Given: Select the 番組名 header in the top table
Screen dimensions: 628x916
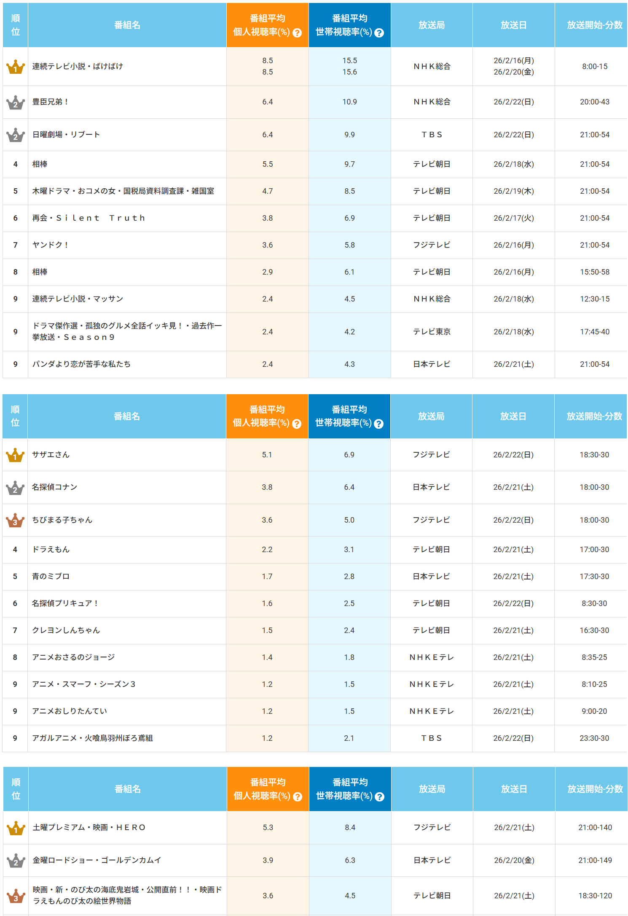Looking at the screenshot, I should pos(127,25).
